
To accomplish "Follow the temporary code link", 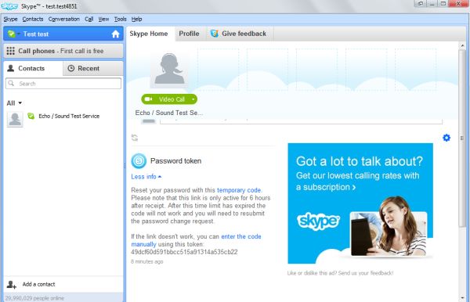I will click(x=239, y=190).
